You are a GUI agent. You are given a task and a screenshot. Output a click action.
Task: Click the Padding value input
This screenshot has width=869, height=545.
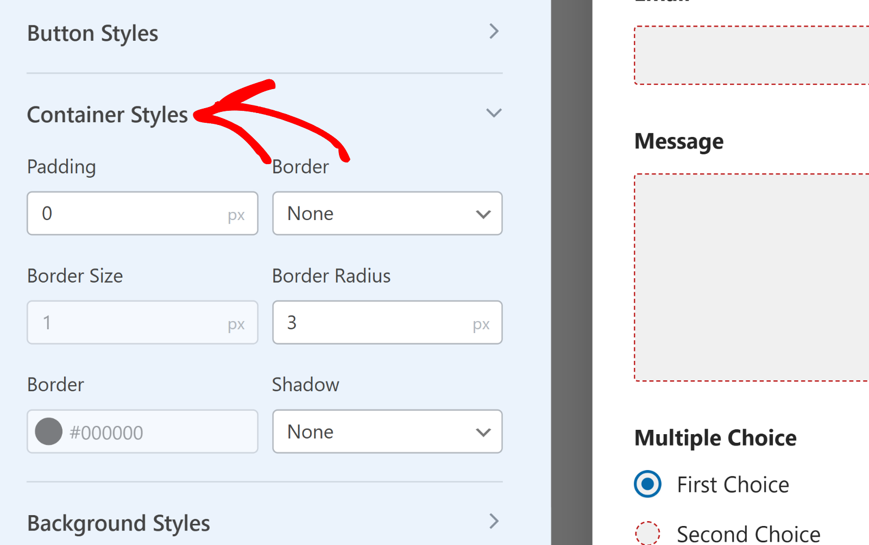(142, 214)
